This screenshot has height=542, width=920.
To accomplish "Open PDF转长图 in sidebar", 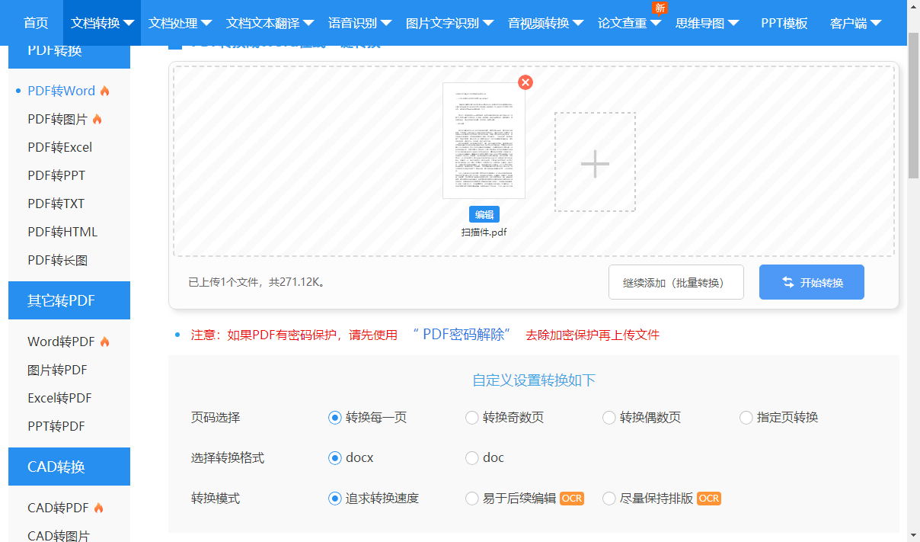I will tap(58, 260).
